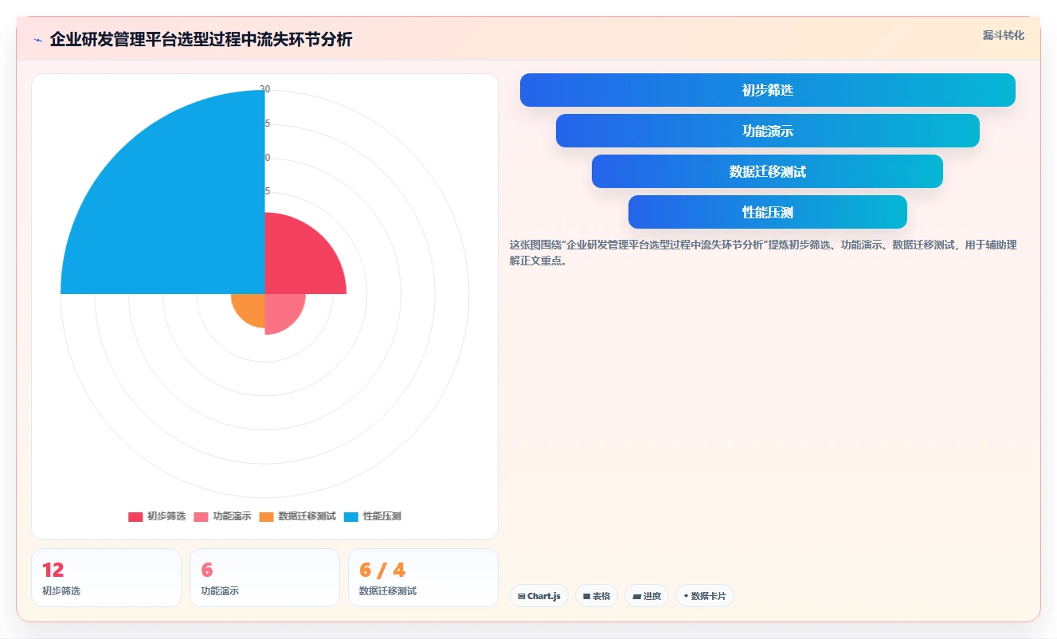Open the 6 功能演示 stat card
This screenshot has width=1057, height=639.
[x=264, y=578]
